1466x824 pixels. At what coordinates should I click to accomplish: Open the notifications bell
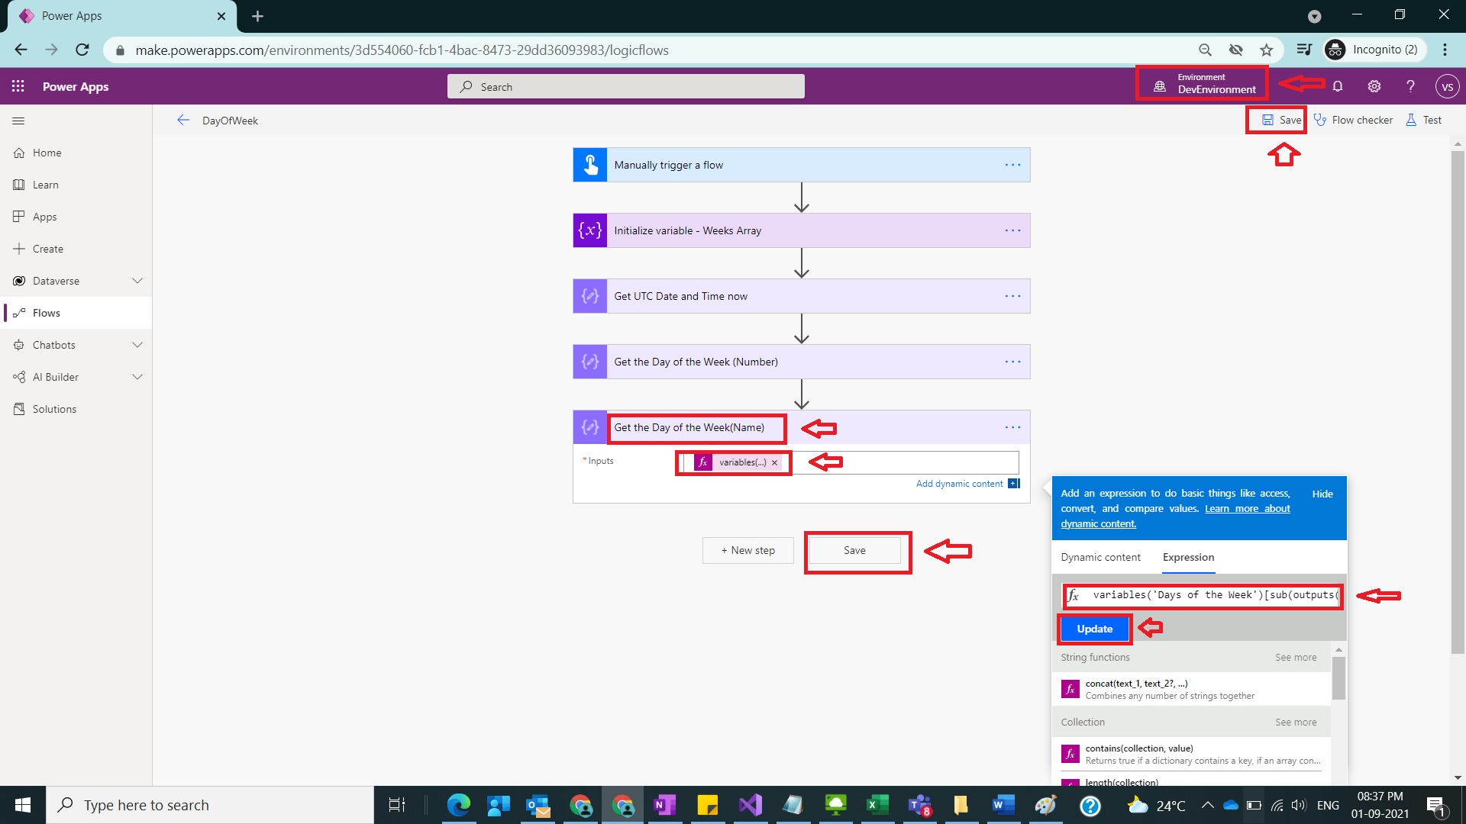(x=1338, y=86)
